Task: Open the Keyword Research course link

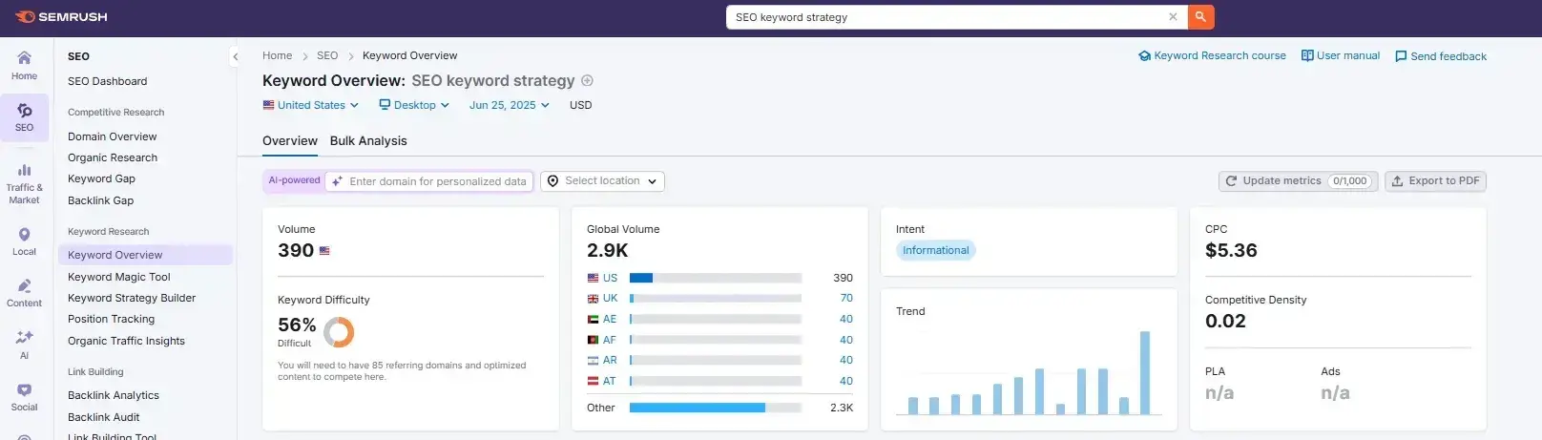Action: click(x=1212, y=55)
